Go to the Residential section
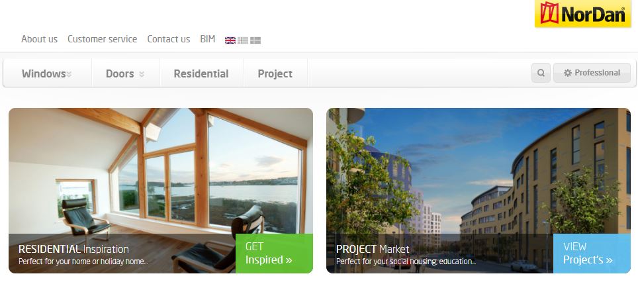 click(201, 73)
